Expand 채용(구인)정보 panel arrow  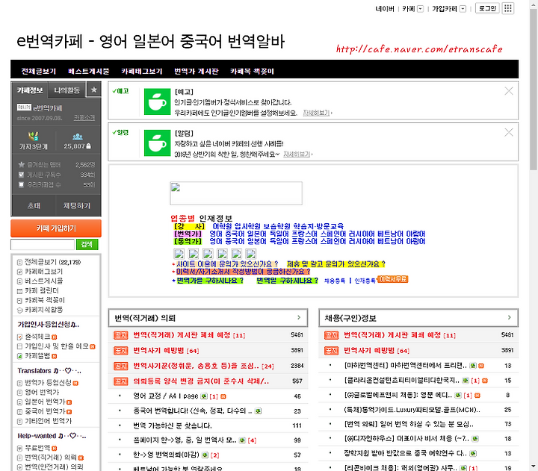[509, 317]
